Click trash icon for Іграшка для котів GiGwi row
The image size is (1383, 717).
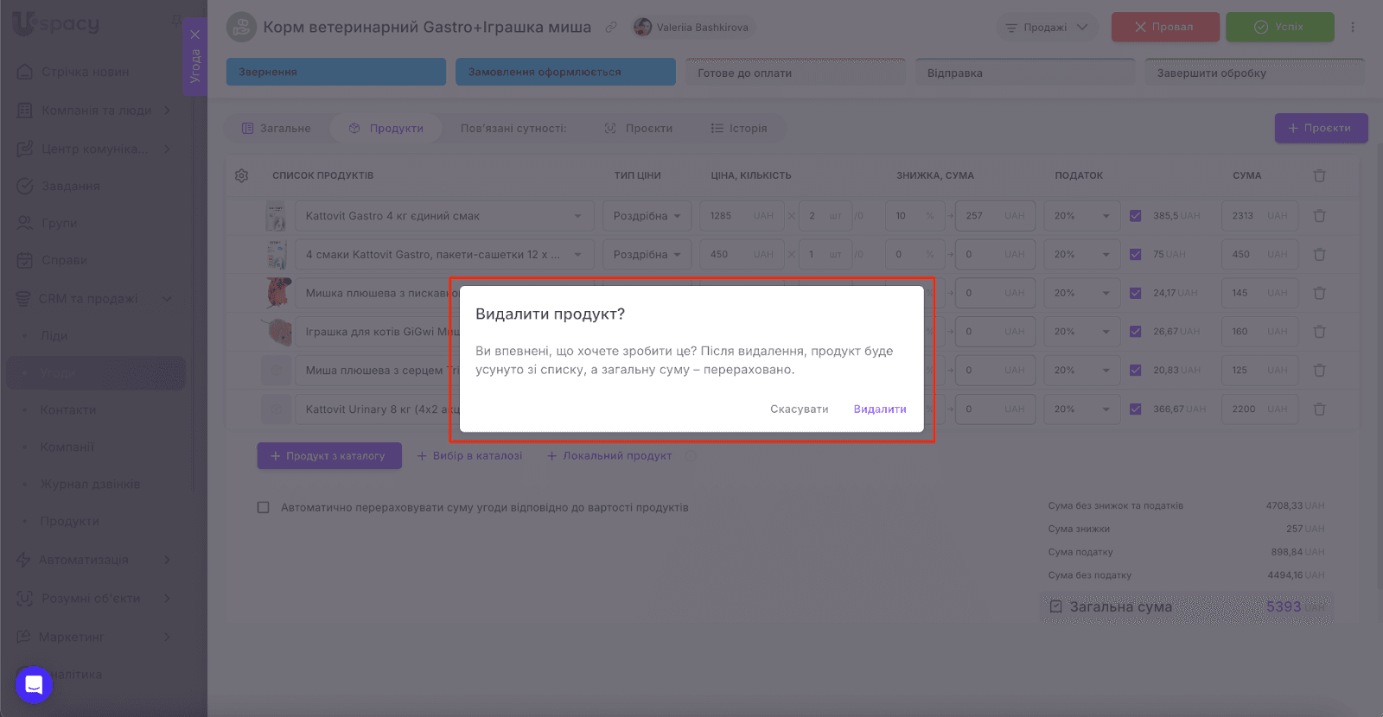(x=1320, y=332)
